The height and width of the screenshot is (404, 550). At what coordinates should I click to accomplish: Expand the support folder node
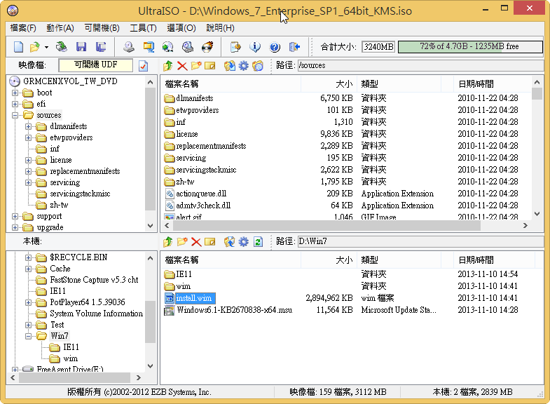pyautogui.click(x=15, y=217)
